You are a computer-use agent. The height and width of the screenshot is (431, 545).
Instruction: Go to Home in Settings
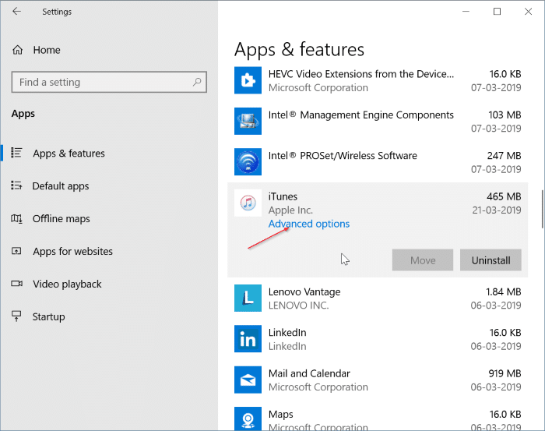(x=47, y=50)
